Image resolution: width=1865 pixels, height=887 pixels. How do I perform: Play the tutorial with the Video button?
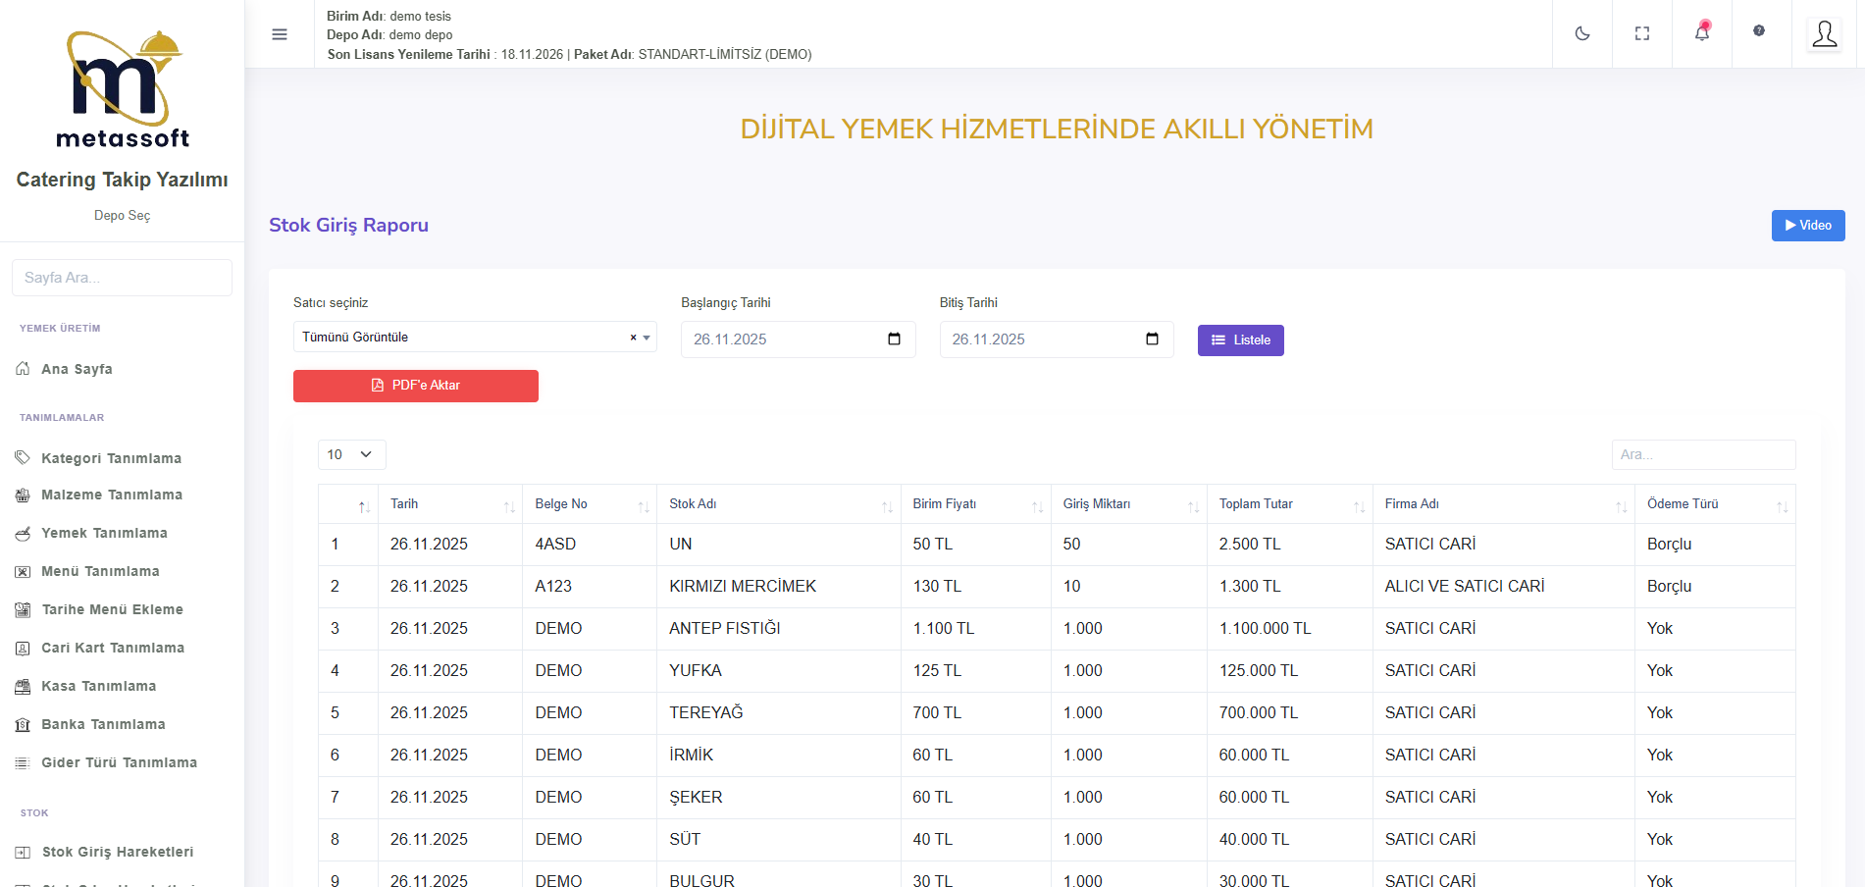tap(1807, 226)
